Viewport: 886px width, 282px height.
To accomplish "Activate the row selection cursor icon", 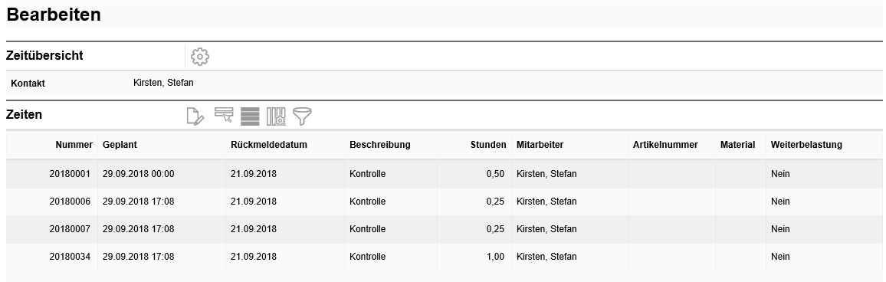I will [224, 115].
